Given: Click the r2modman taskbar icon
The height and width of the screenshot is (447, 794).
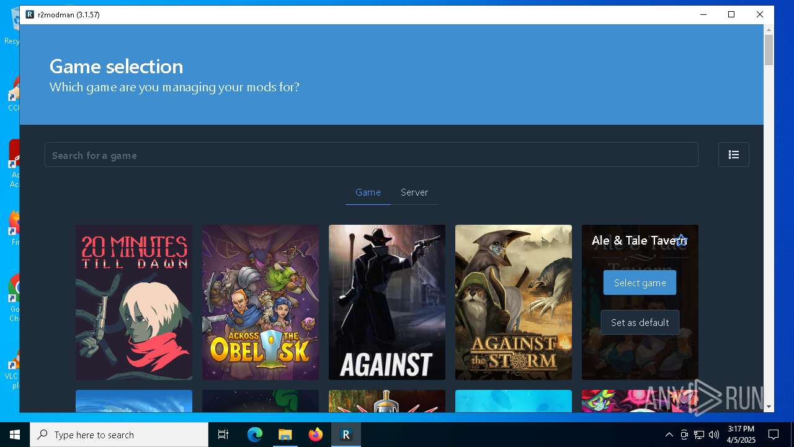Looking at the screenshot, I should point(346,435).
